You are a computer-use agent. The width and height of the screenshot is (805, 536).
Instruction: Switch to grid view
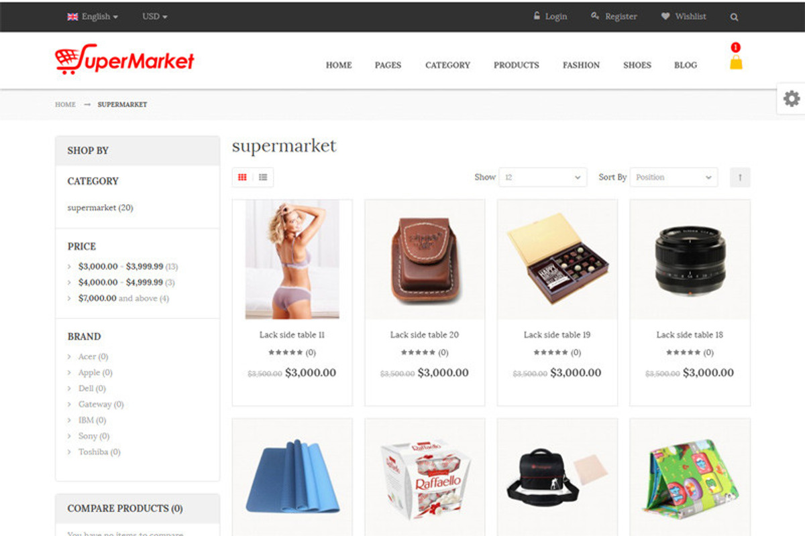pos(242,178)
